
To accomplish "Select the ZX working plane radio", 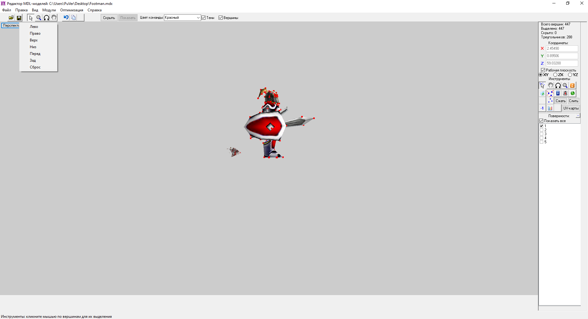I will tap(555, 75).
